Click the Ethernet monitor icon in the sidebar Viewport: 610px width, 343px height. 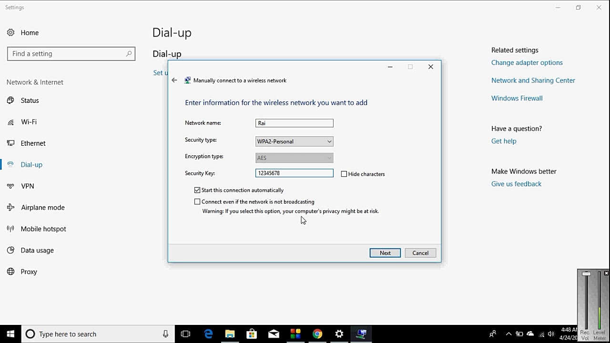coord(10,143)
